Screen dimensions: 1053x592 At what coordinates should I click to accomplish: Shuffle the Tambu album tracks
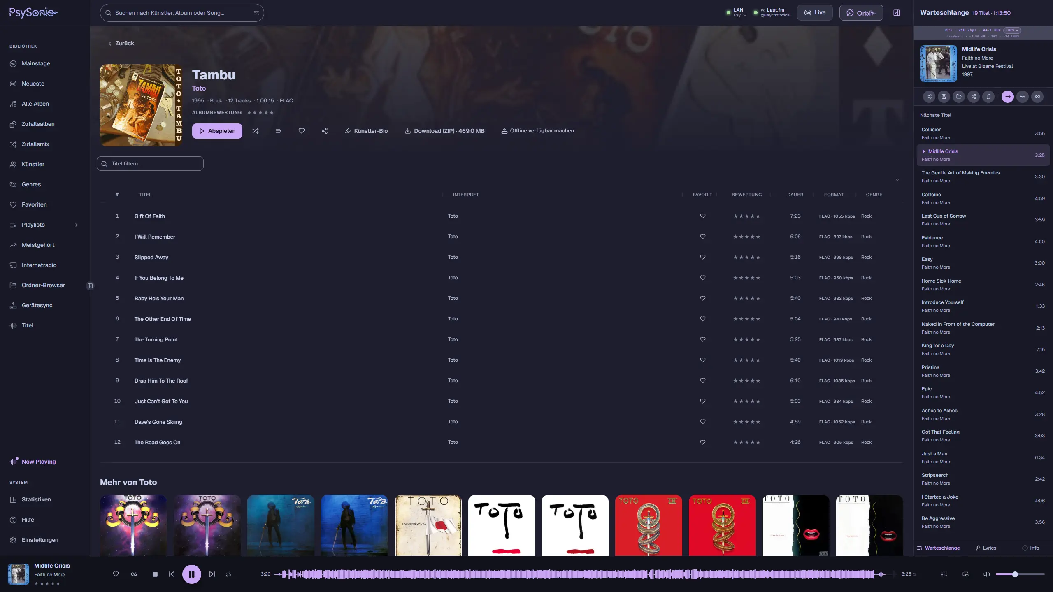256,131
